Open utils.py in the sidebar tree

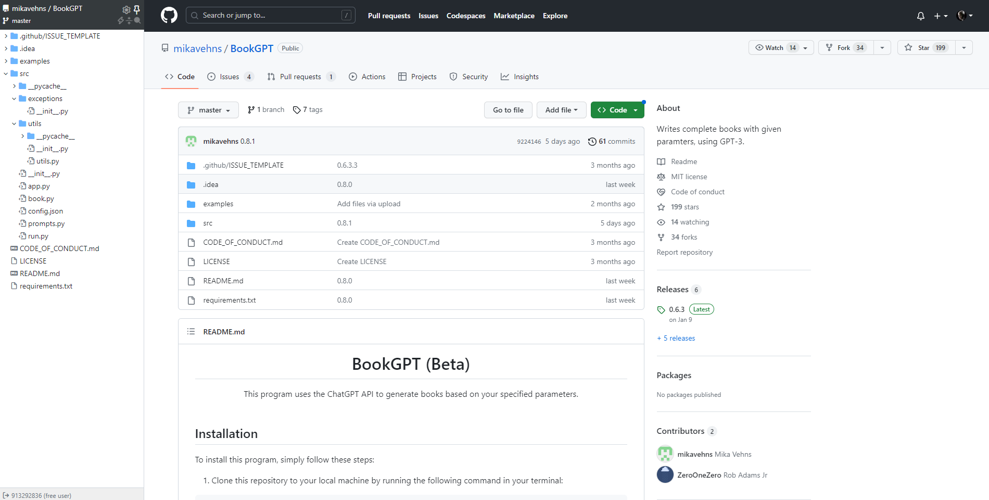(x=47, y=161)
